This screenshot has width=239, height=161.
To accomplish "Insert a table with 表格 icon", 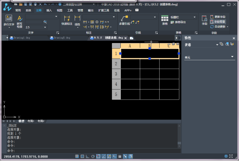I will 165,20.
